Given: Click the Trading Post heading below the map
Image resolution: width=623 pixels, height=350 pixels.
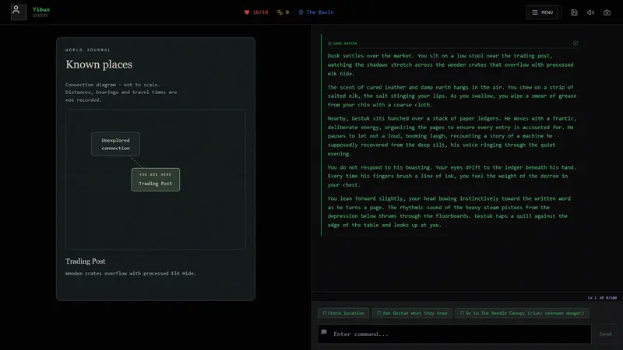Looking at the screenshot, I should (86, 261).
